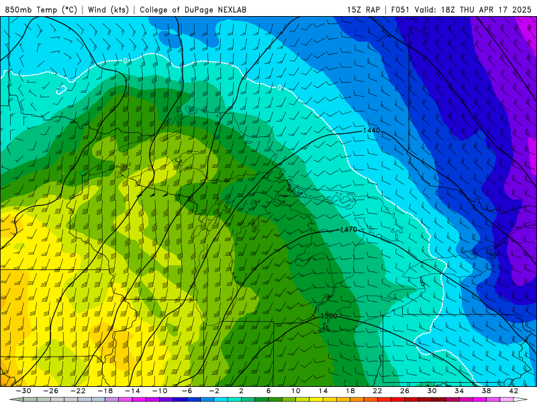This screenshot has height=403, width=537.
Task: Click the '-18' negative color scale label
Action: 105,391
